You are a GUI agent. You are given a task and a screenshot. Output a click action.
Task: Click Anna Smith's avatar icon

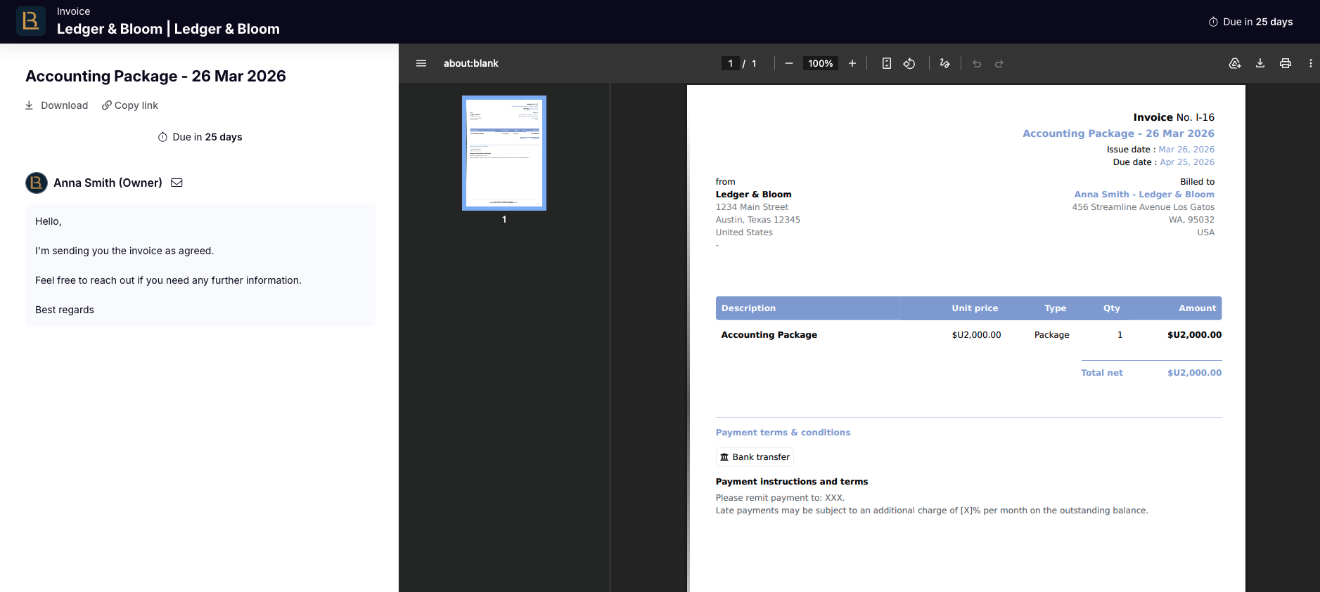point(37,183)
